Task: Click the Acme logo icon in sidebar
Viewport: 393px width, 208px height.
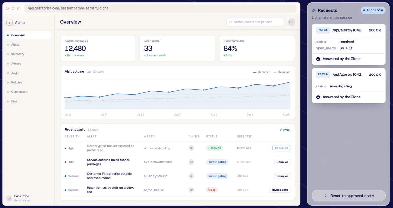Action: tap(9, 23)
